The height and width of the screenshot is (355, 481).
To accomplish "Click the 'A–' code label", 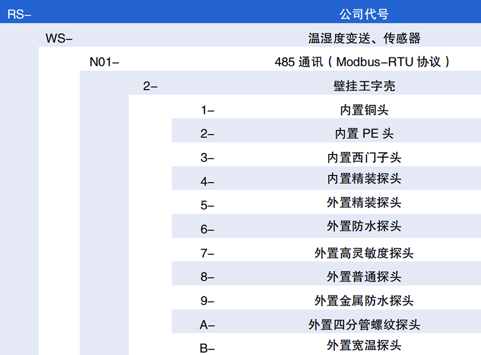I will 207,325.
